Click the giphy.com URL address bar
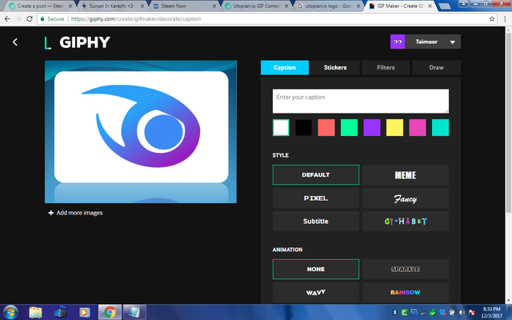This screenshot has height=320, width=512. (266, 19)
